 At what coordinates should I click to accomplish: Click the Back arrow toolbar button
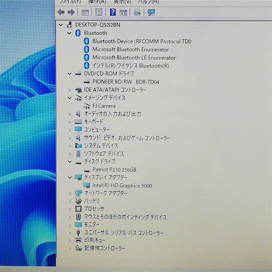point(61,12)
